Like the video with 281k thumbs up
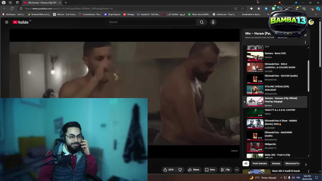The width and height of the screenshot is (322, 181). click(169, 170)
